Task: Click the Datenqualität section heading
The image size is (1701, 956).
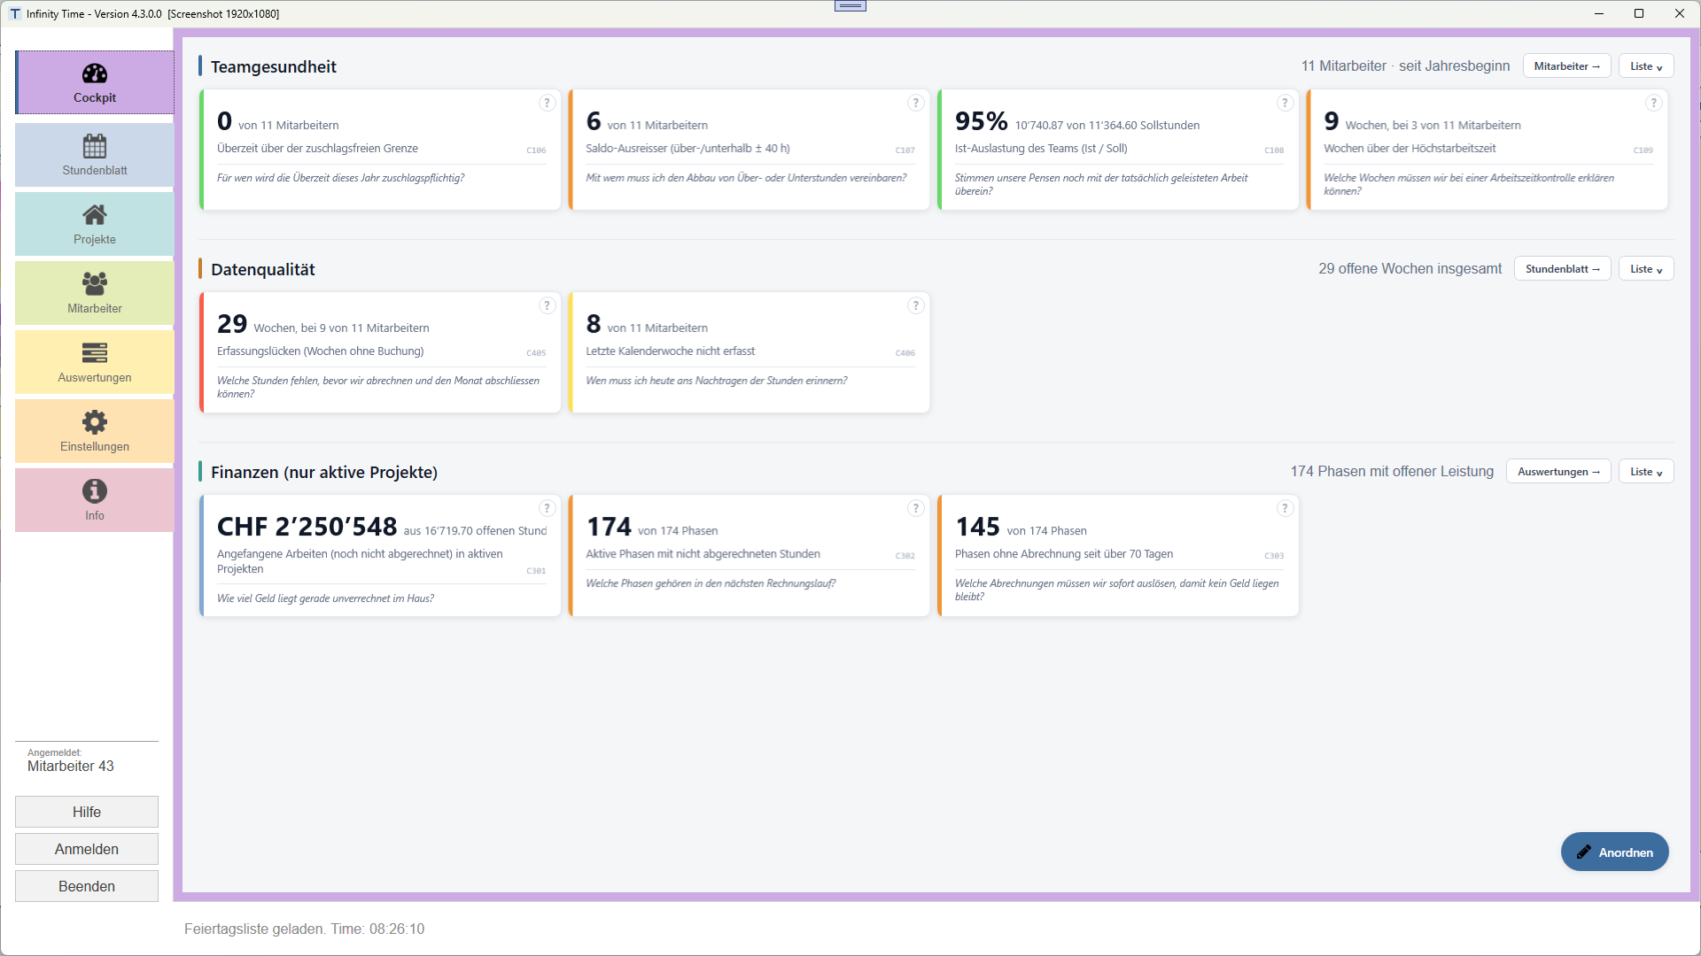Action: (263, 269)
